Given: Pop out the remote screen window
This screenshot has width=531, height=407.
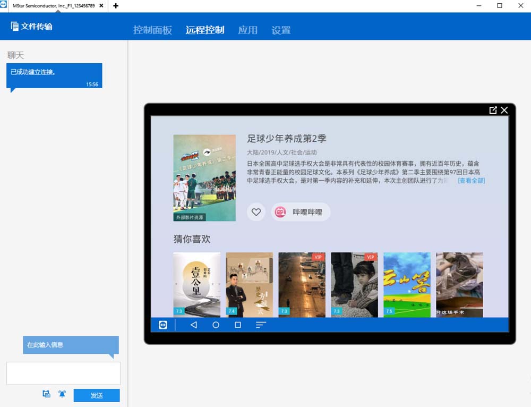Looking at the screenshot, I should point(493,110).
